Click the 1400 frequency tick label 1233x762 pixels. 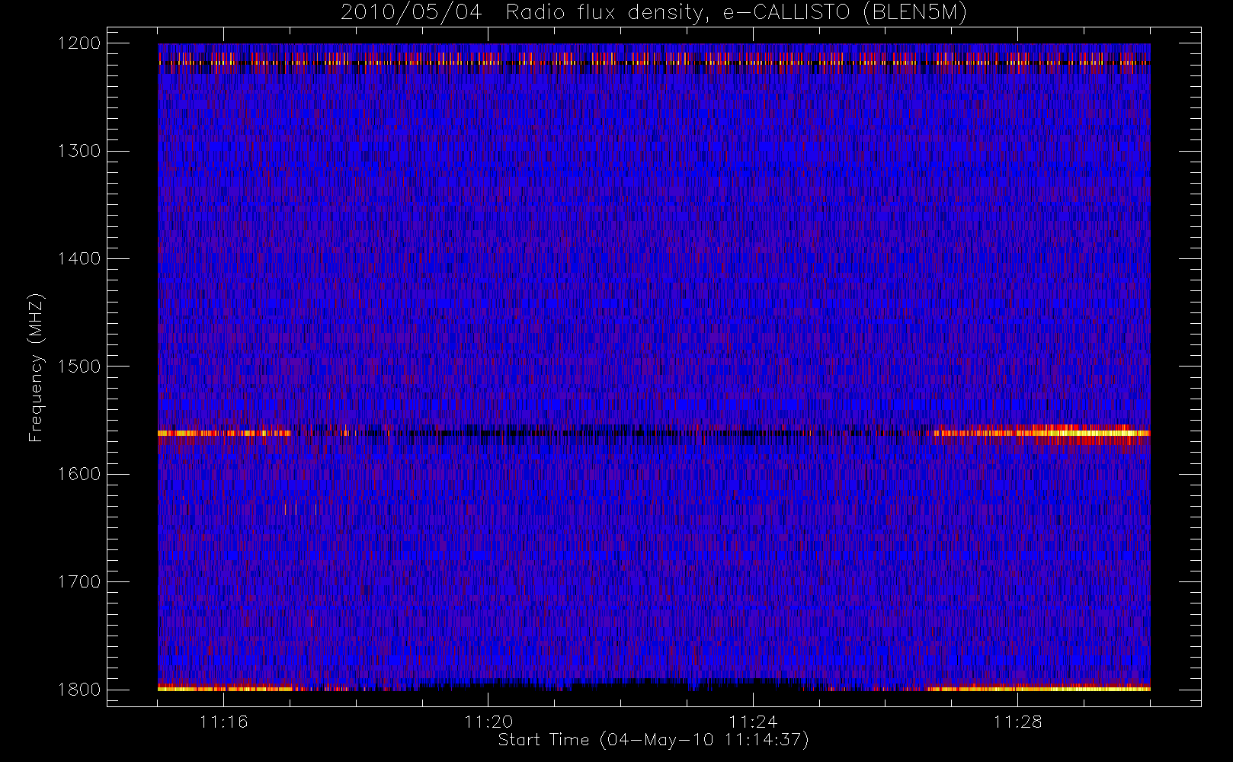pyautogui.click(x=79, y=259)
